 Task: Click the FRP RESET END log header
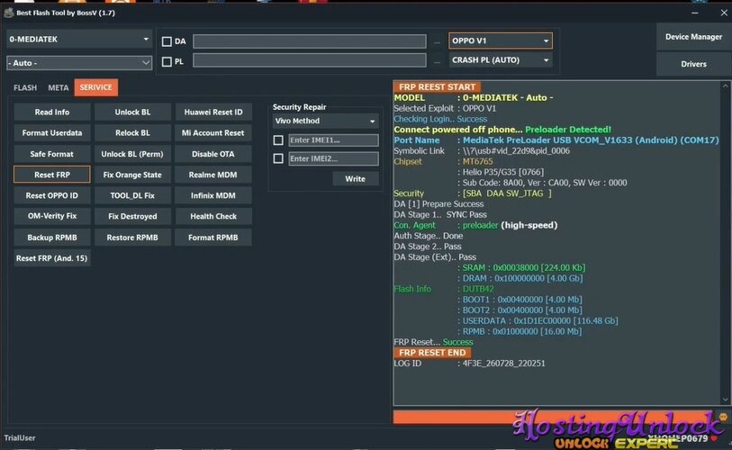coord(432,353)
